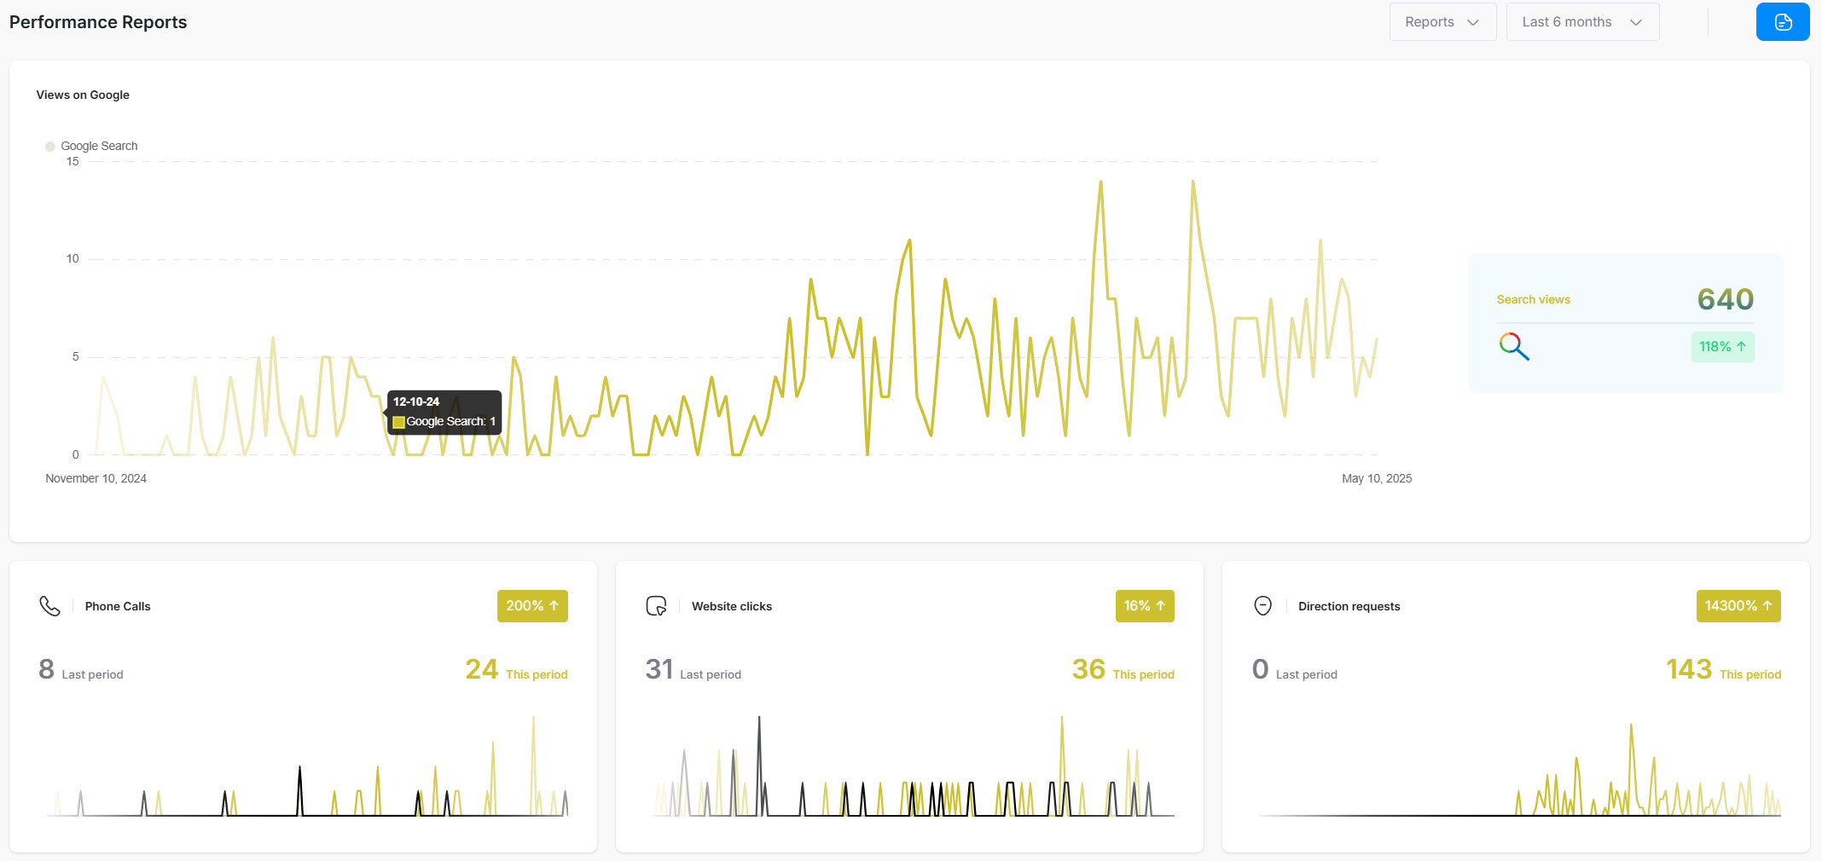Screen dimensions: 1822x861
Task: Click the Website clicks cursor icon
Action: [656, 606]
